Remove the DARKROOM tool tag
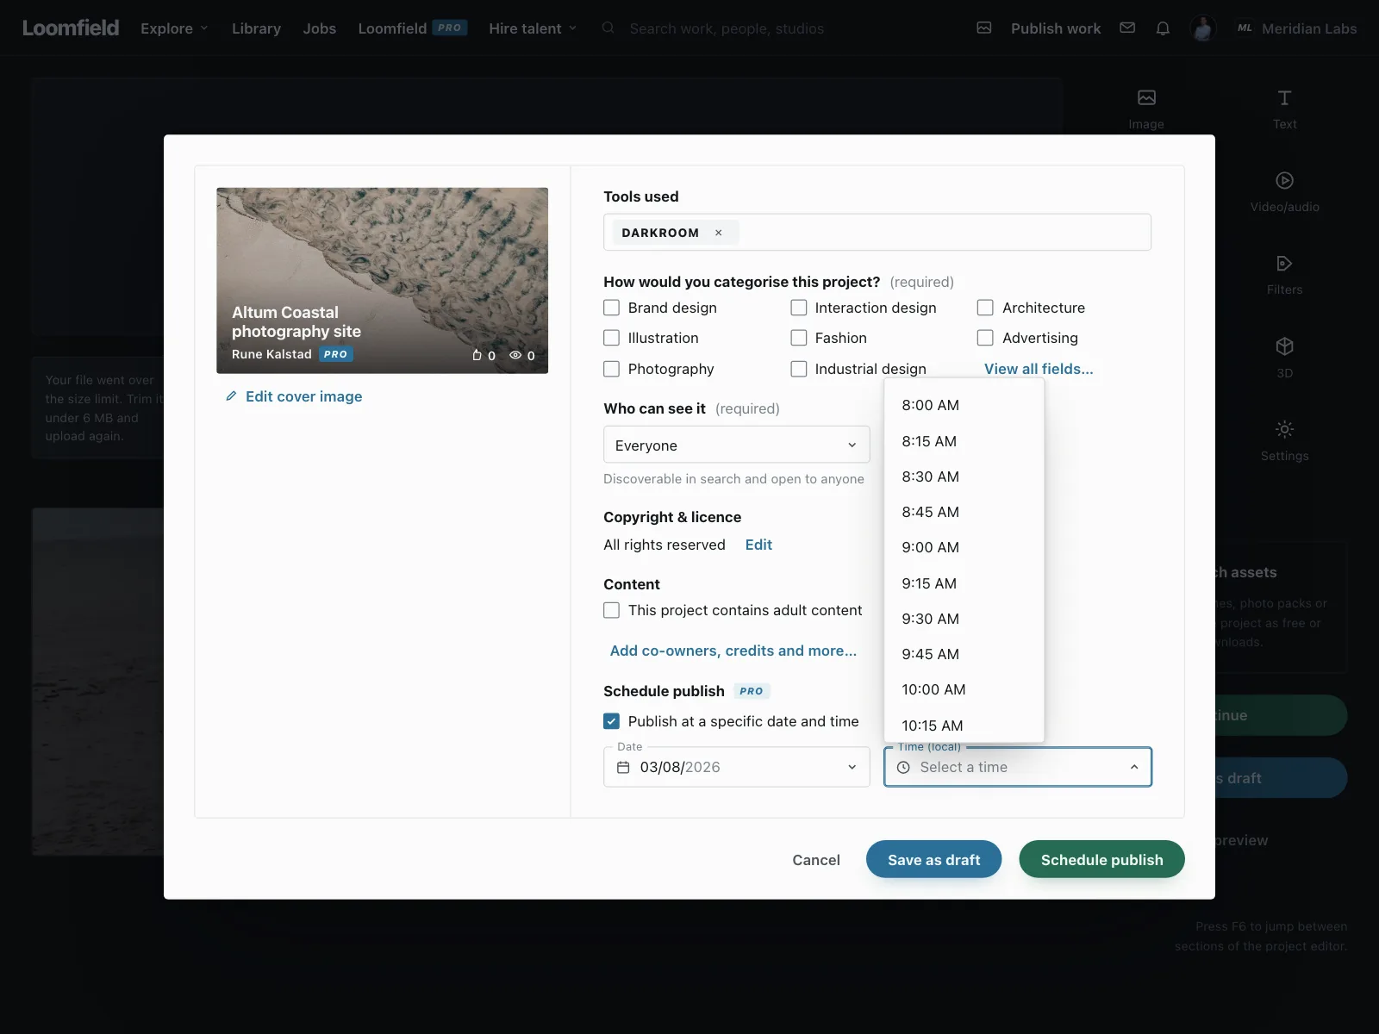 pyautogui.click(x=718, y=233)
